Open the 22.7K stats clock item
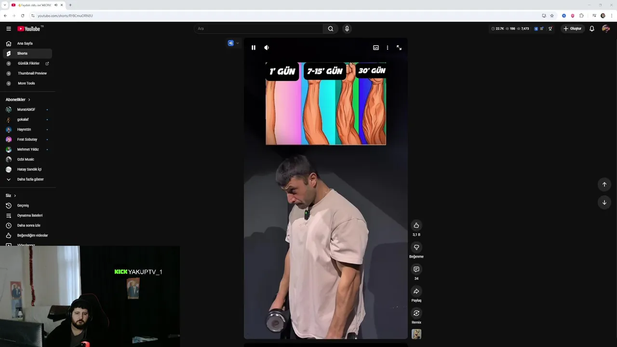The width and height of the screenshot is (617, 347). point(497,28)
